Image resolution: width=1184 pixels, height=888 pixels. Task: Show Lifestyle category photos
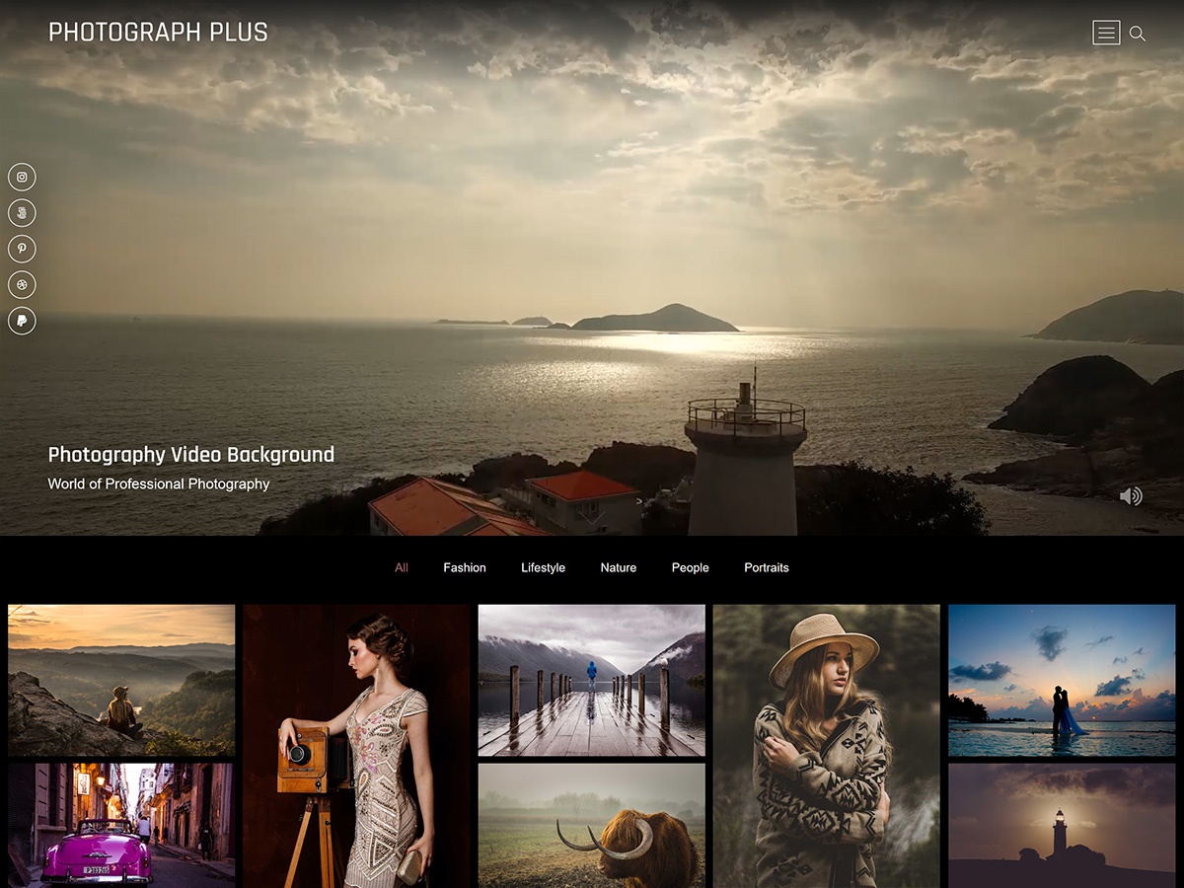(543, 568)
